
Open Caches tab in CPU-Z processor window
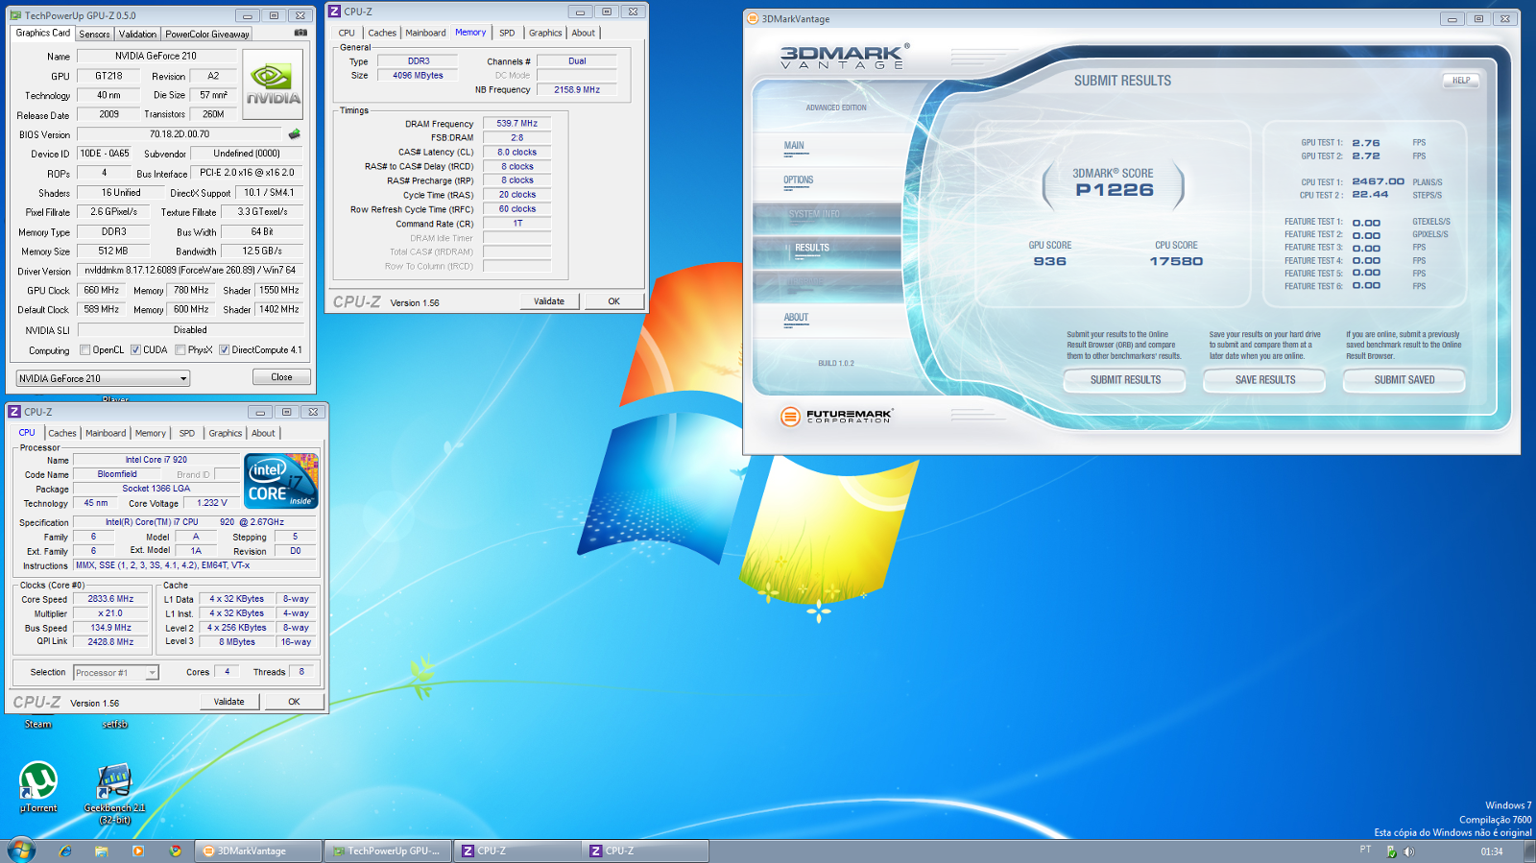62,433
